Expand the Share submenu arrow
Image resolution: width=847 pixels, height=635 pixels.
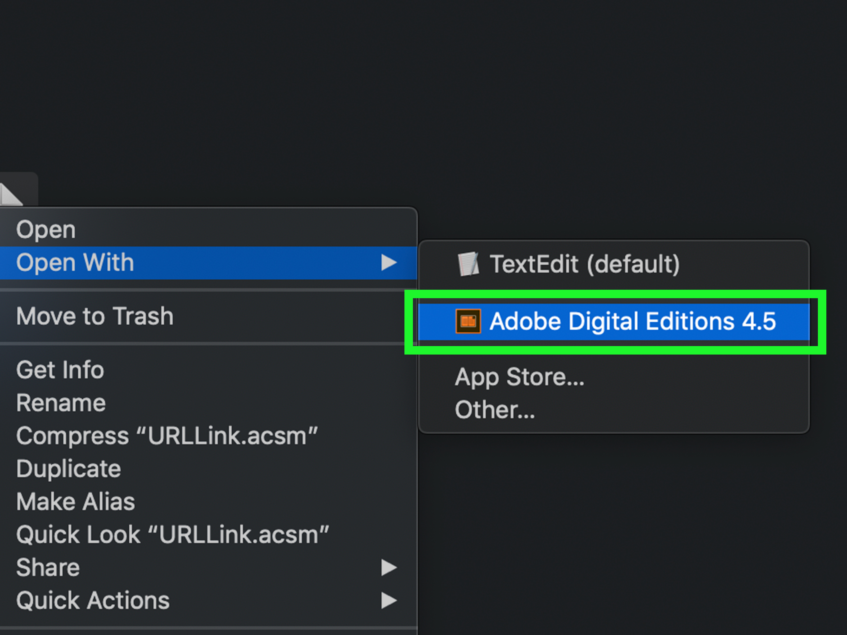coord(389,568)
